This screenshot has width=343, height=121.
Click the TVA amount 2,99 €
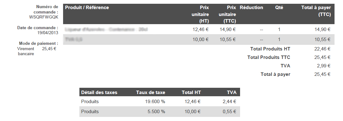tap(324, 66)
